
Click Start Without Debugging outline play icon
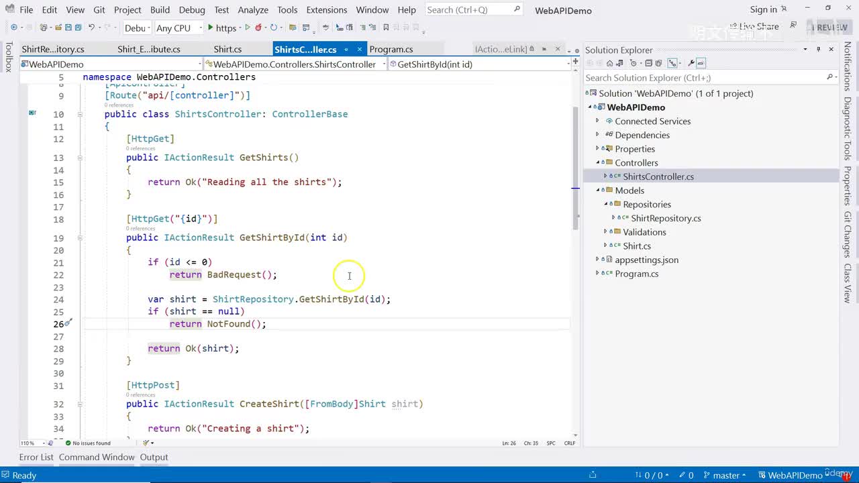point(248,28)
